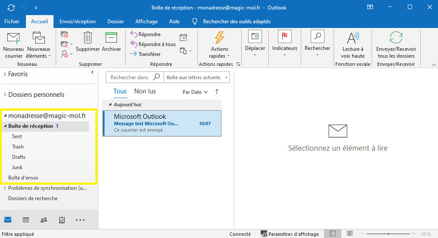Click Paramètres d'affichage in status bar

[290, 234]
